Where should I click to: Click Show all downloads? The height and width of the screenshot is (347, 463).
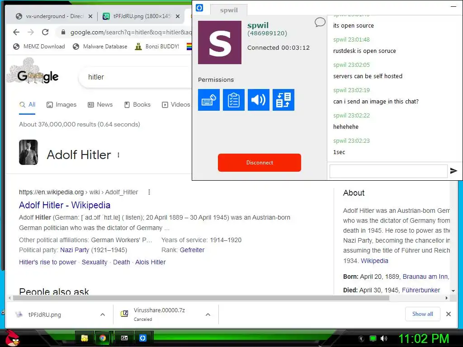point(423,314)
